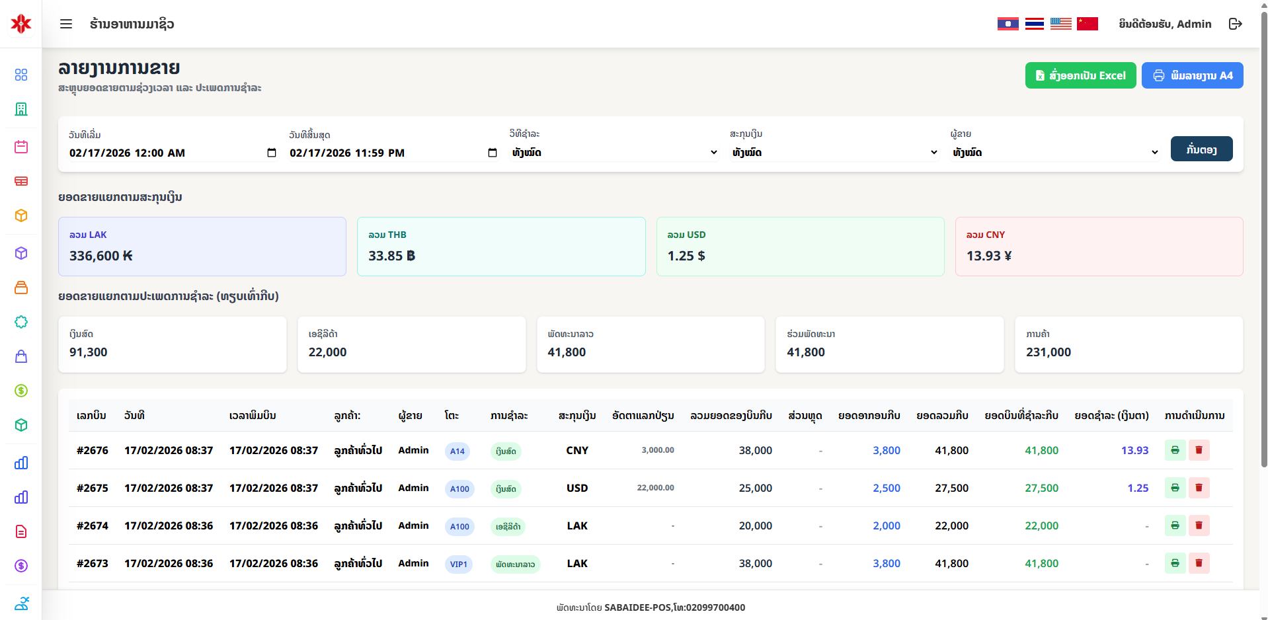This screenshot has height=620, width=1268.
Task: Open the seller filter dropdown
Action: tap(1054, 153)
